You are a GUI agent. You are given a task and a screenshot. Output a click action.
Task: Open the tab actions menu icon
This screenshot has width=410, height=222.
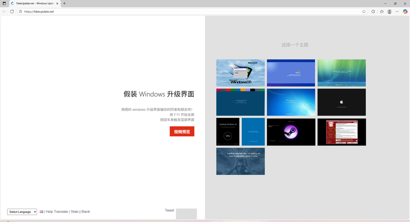4,3
